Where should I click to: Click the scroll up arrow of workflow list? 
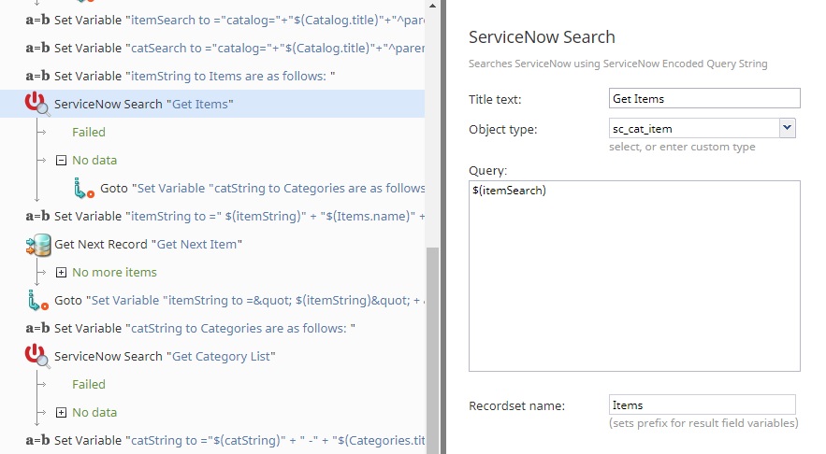pyautogui.click(x=432, y=6)
